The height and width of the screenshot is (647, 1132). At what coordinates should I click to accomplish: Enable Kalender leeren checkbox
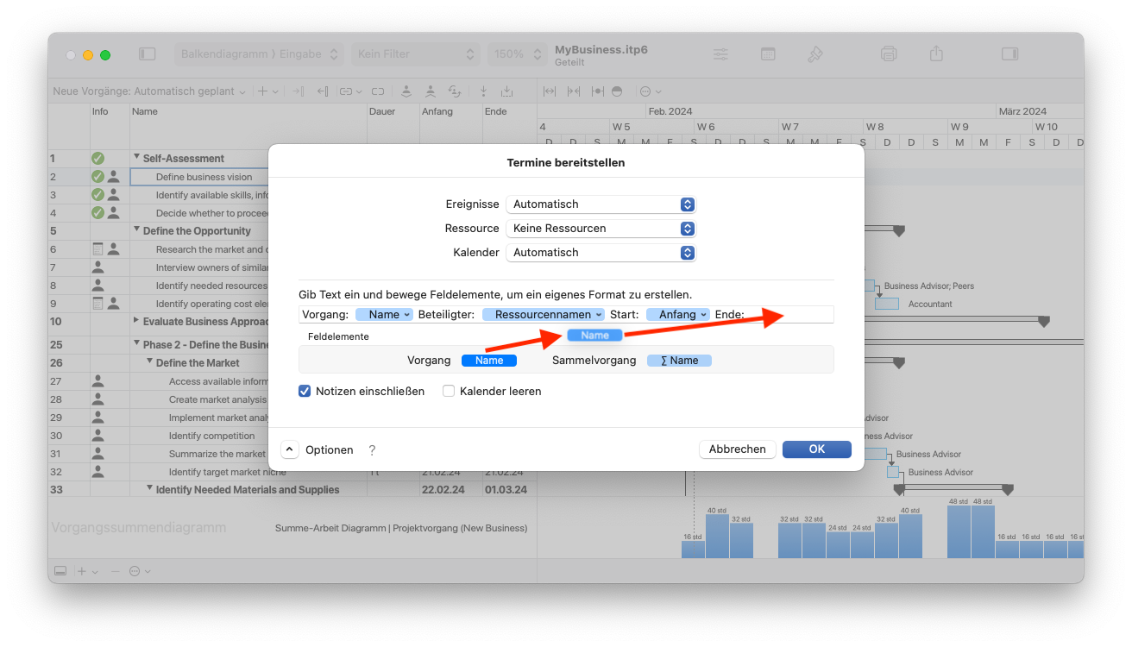click(x=449, y=391)
